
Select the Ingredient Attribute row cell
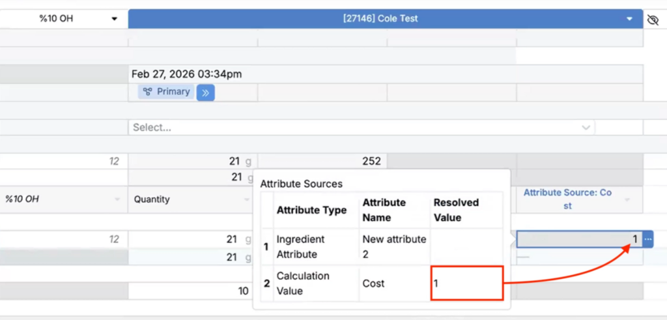(x=315, y=246)
